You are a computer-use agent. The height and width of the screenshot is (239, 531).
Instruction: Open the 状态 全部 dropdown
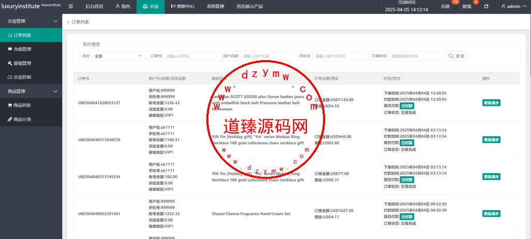[x=118, y=56]
